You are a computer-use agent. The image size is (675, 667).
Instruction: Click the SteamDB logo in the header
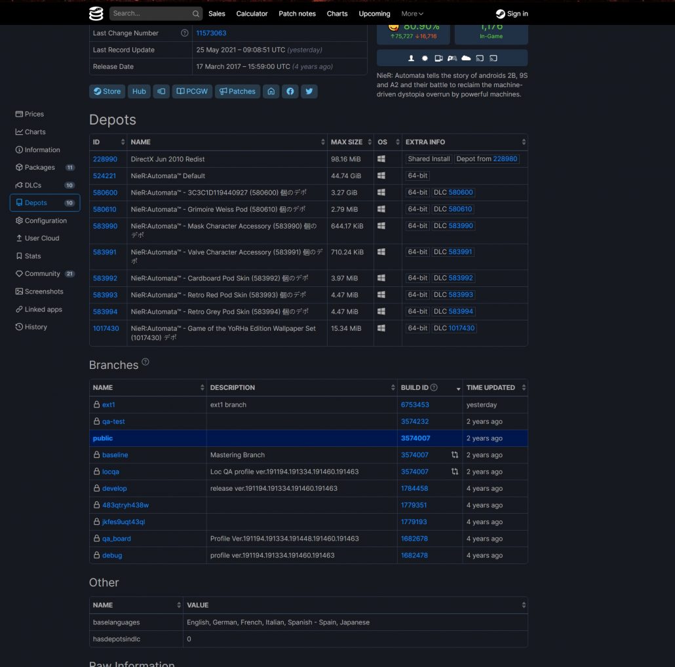96,13
